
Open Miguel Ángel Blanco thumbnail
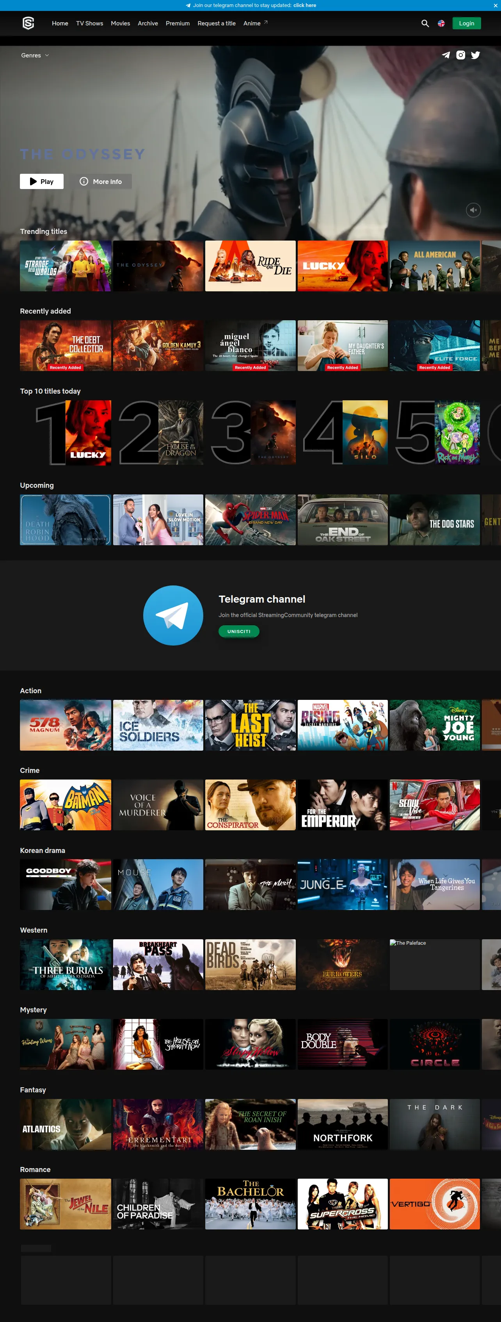pyautogui.click(x=250, y=346)
